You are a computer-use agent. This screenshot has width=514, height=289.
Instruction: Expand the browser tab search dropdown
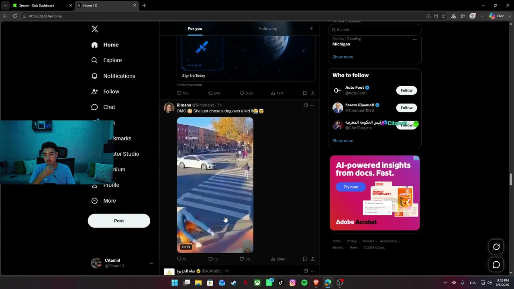(5, 6)
